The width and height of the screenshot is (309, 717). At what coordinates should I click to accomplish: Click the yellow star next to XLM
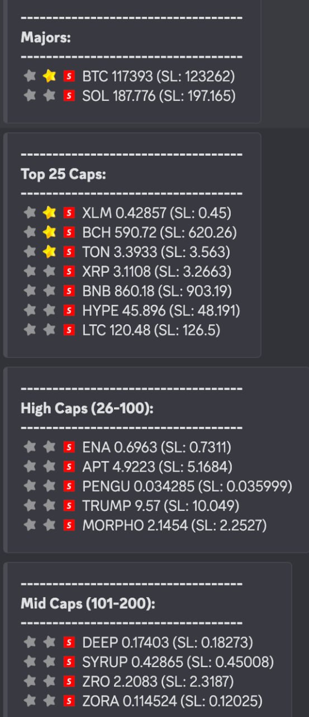(50, 212)
